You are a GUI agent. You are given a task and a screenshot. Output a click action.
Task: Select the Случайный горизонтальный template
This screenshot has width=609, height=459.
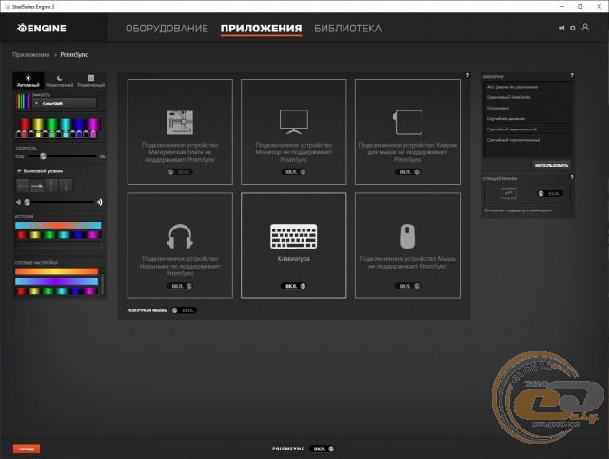pos(527,140)
